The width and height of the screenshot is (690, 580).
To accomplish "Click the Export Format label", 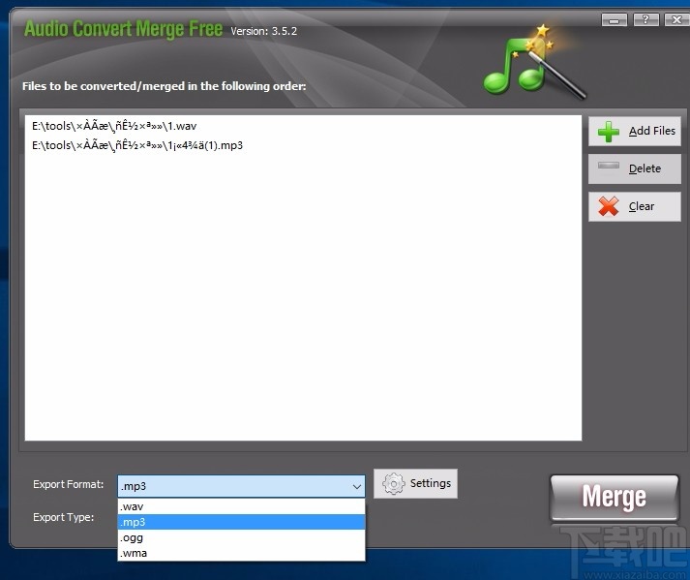I will pos(68,484).
